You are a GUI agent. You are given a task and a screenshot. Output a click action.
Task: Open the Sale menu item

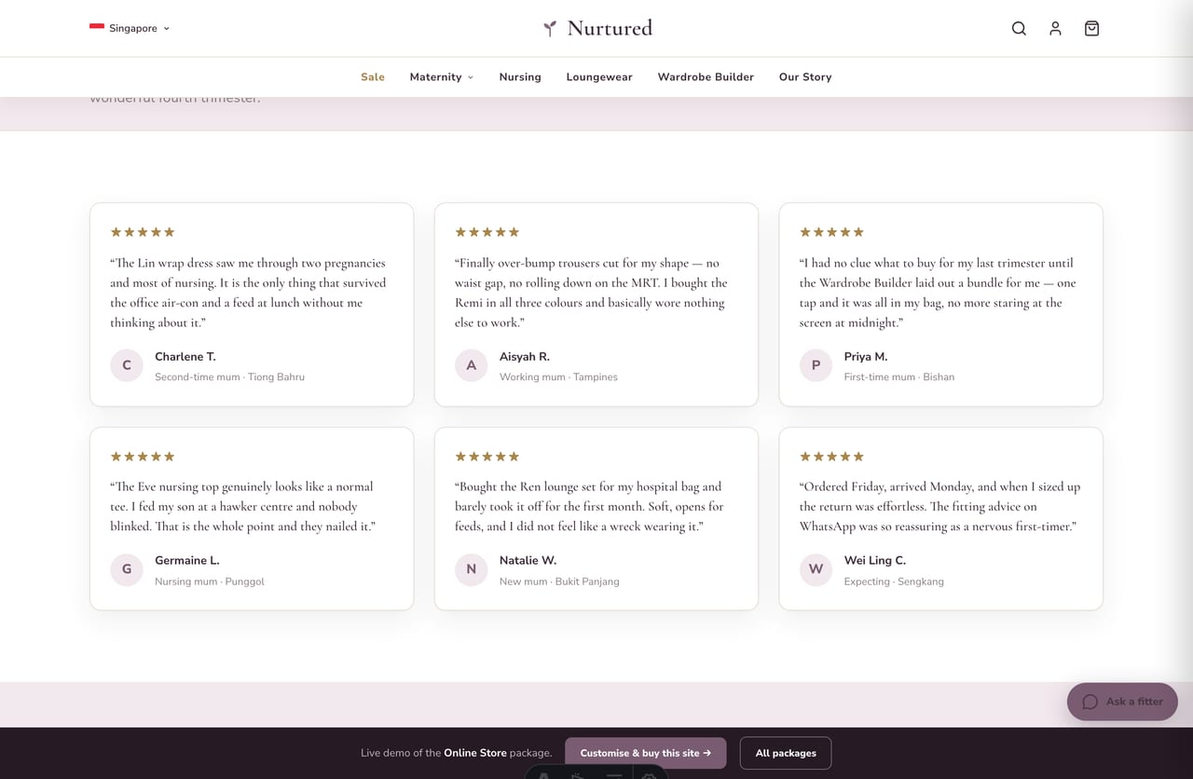[373, 77]
